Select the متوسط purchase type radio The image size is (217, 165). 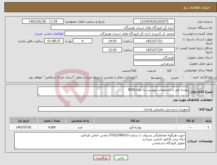165,77
